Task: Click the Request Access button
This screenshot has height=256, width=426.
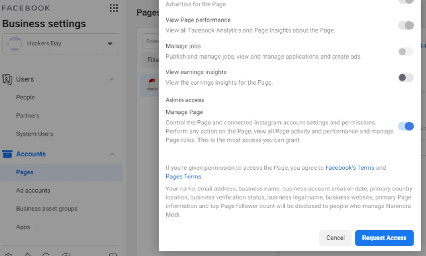Action: click(384, 238)
